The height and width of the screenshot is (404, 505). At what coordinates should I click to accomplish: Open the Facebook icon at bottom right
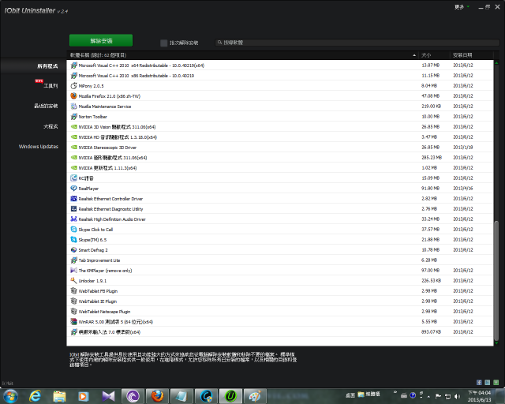point(479,383)
